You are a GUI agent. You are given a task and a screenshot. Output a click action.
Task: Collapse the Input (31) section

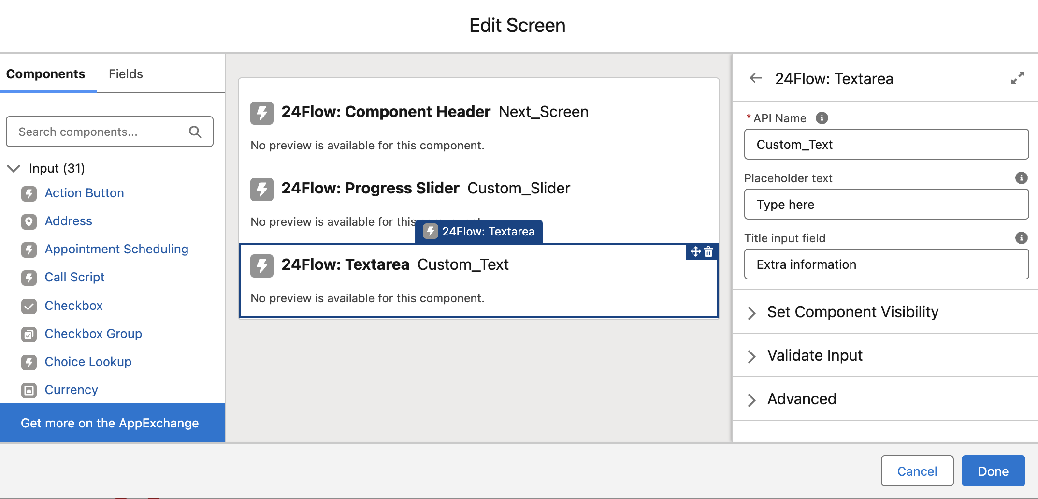click(14, 168)
